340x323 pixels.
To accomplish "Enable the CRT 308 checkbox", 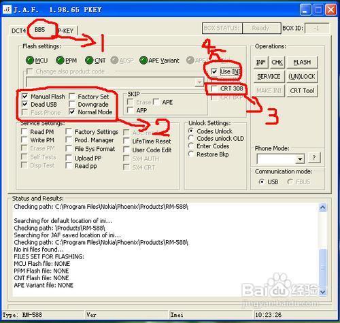I will click(x=214, y=88).
